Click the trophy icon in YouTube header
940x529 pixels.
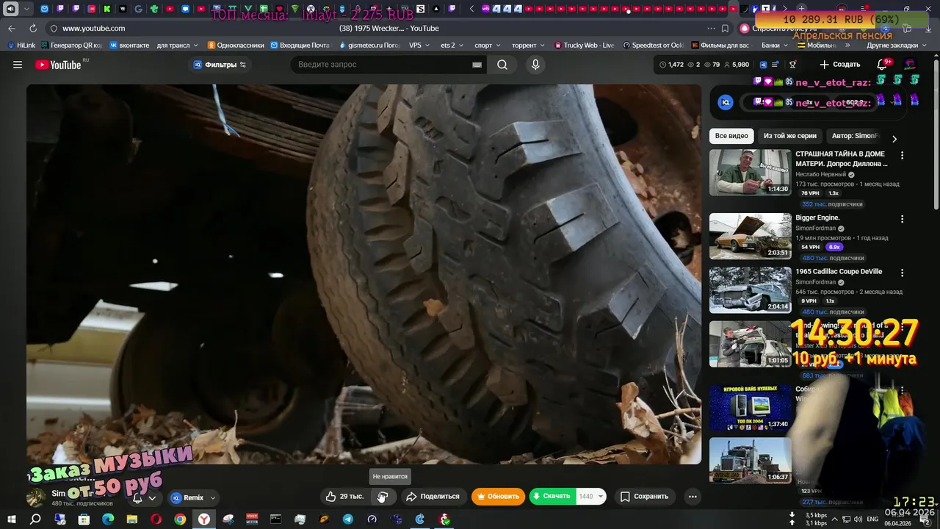tap(792, 65)
